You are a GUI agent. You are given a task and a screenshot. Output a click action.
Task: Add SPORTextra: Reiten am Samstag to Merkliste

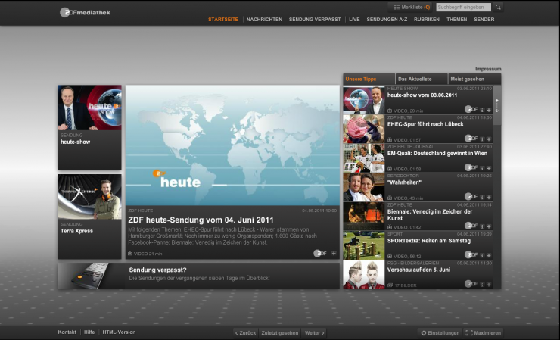click(489, 255)
